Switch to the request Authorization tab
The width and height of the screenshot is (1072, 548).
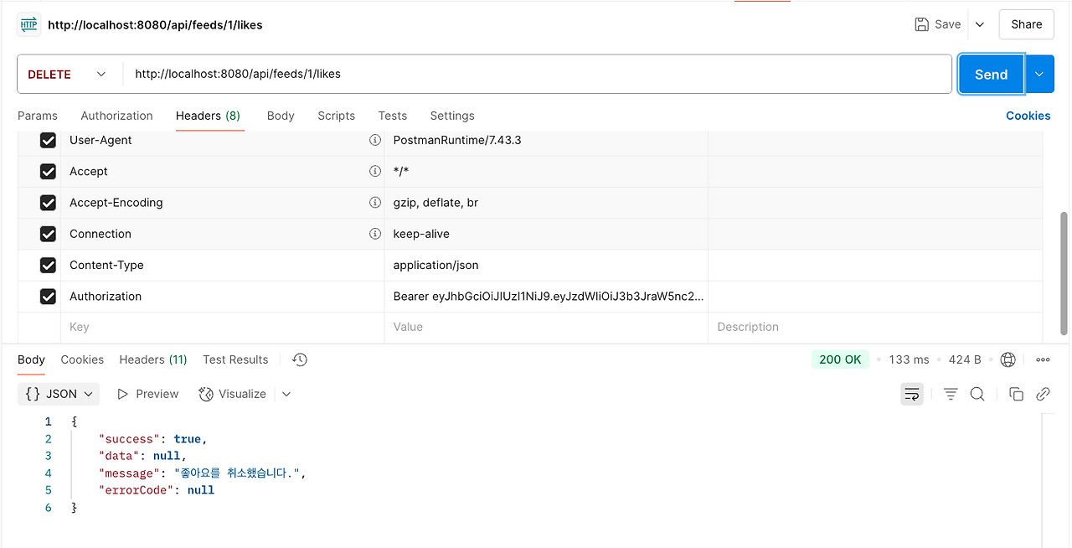(116, 116)
